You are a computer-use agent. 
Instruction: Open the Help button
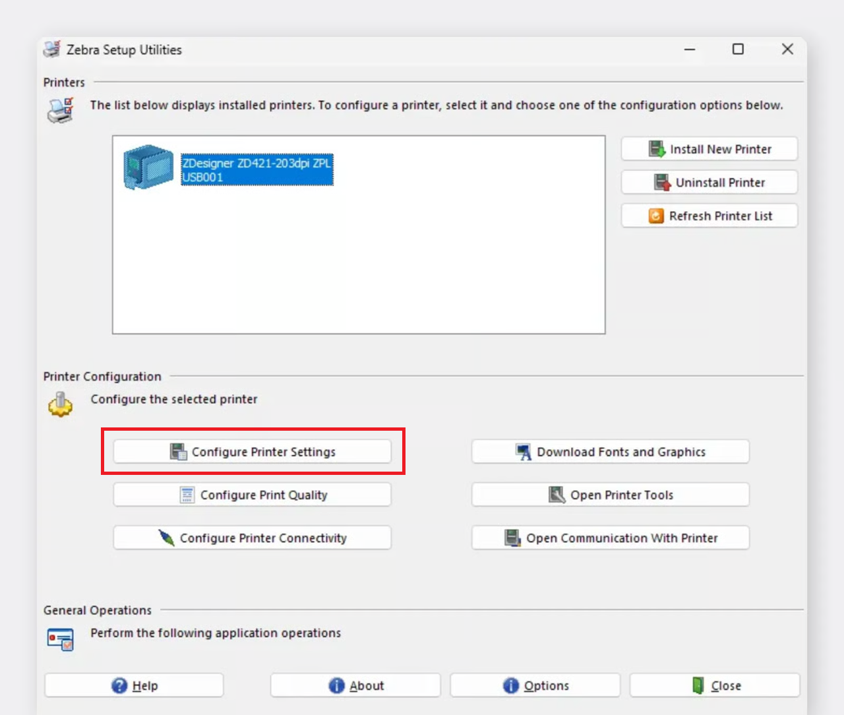tap(134, 686)
